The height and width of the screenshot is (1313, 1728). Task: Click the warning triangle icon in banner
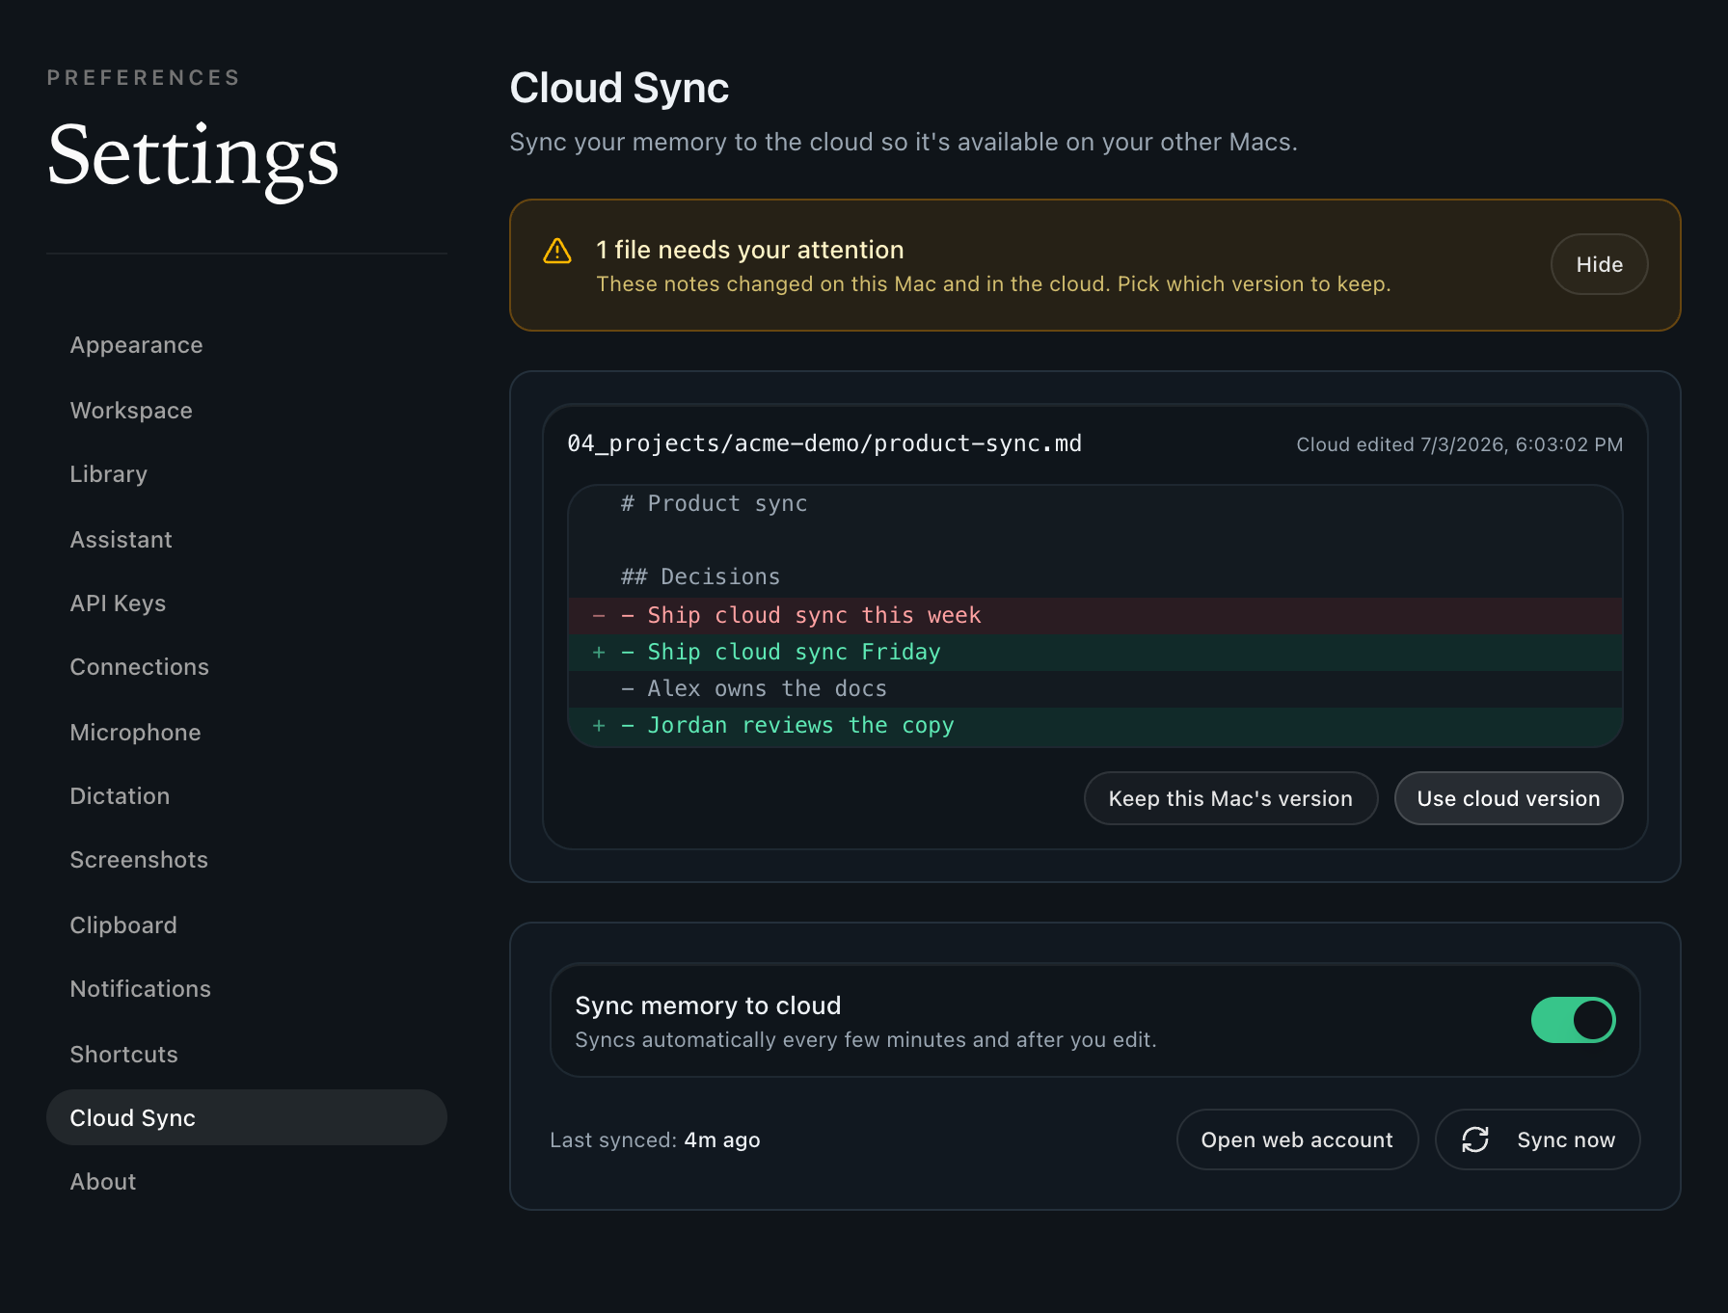pos(557,251)
